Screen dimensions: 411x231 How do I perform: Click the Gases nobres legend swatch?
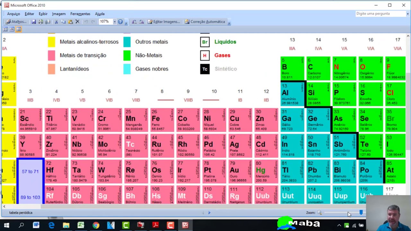click(127, 69)
